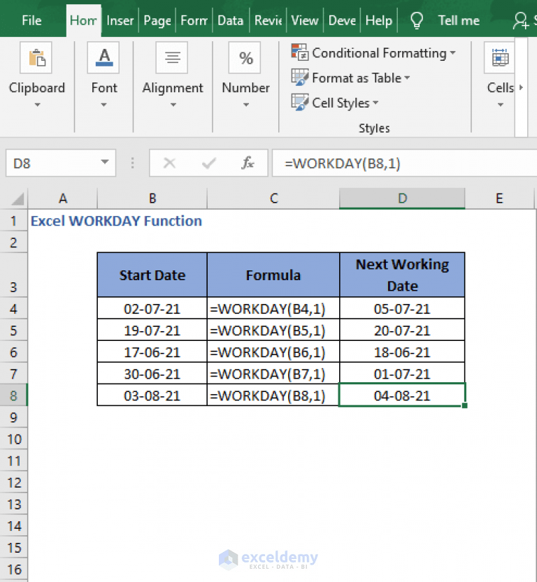Select row 4 header
The height and width of the screenshot is (582, 537).
pyautogui.click(x=14, y=308)
